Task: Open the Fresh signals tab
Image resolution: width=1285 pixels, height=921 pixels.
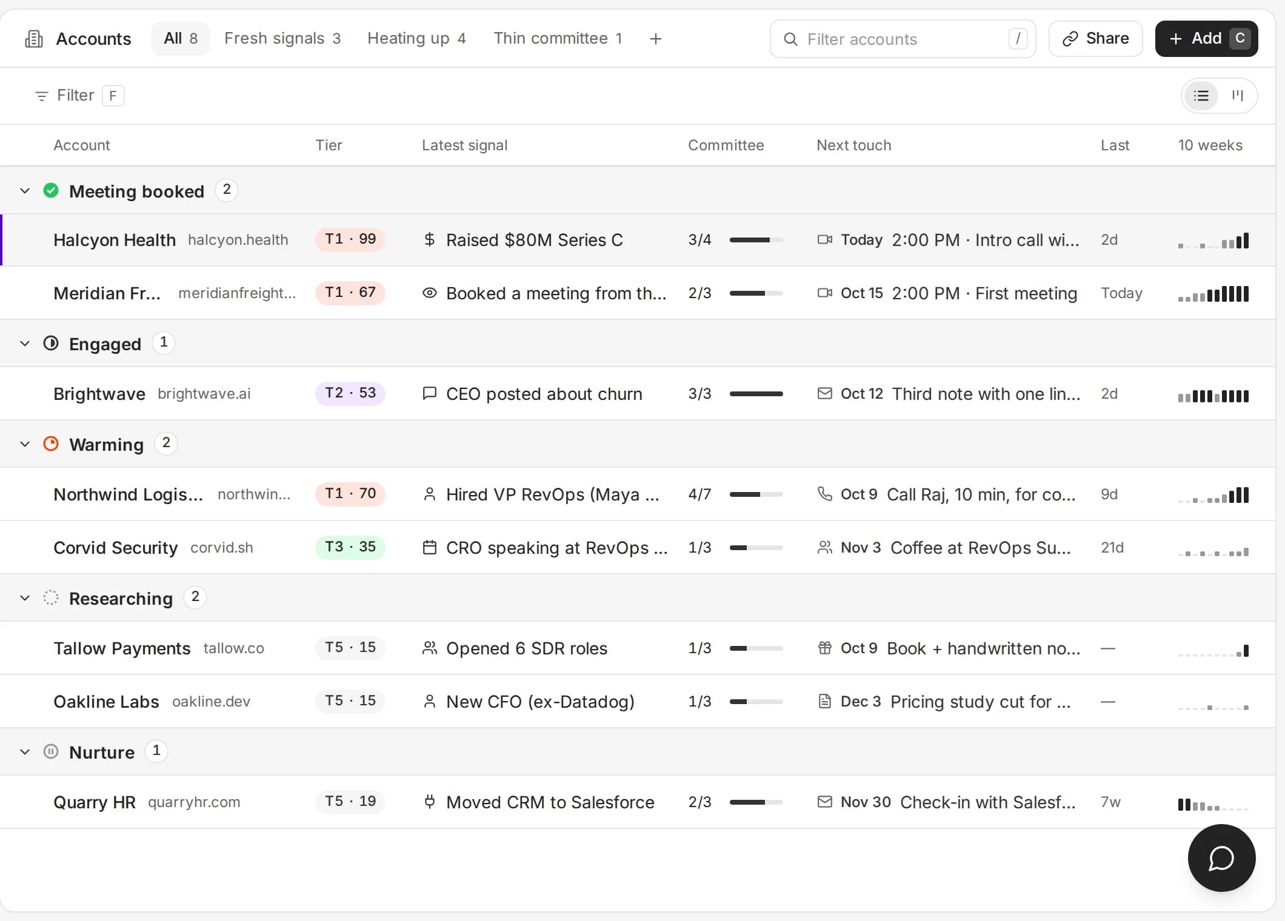Action: (x=282, y=39)
